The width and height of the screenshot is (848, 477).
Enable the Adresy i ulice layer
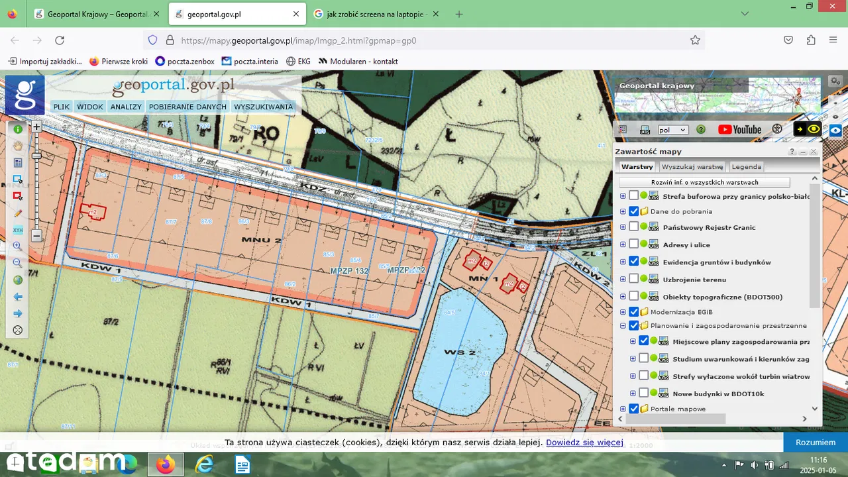click(x=634, y=244)
